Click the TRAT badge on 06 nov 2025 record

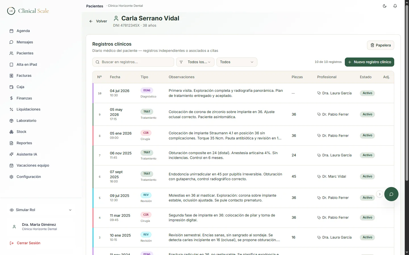[x=147, y=152]
